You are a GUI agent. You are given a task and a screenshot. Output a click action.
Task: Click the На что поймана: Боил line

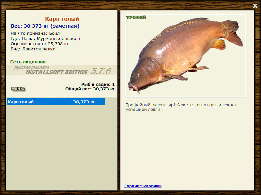[35, 33]
